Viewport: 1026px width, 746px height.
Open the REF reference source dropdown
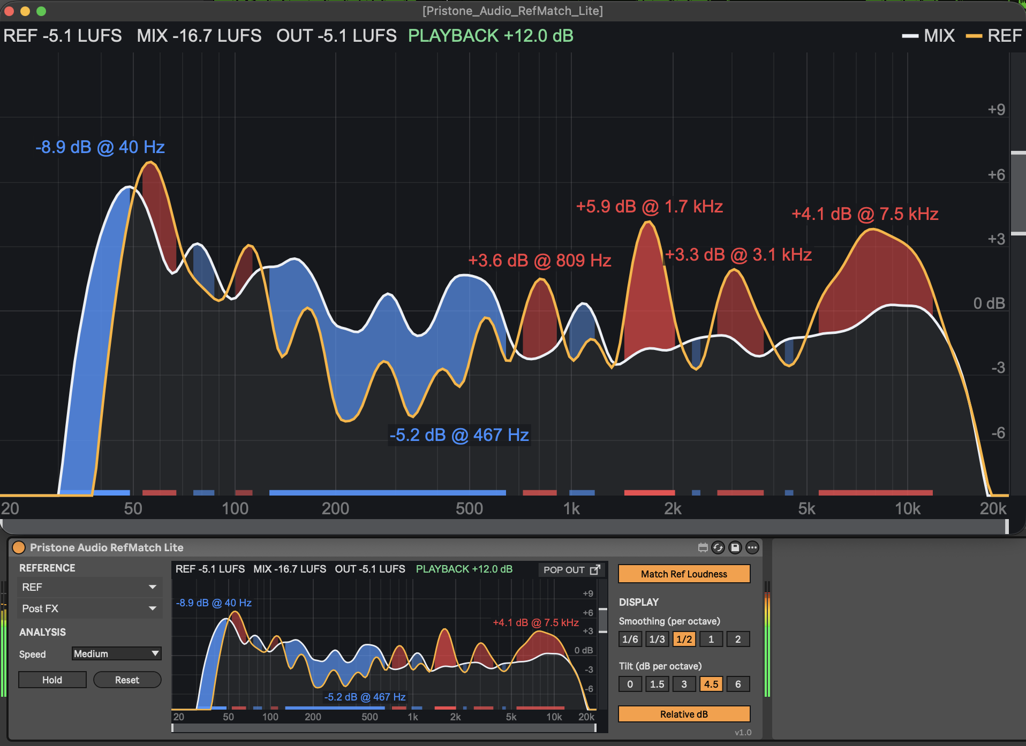click(x=89, y=587)
